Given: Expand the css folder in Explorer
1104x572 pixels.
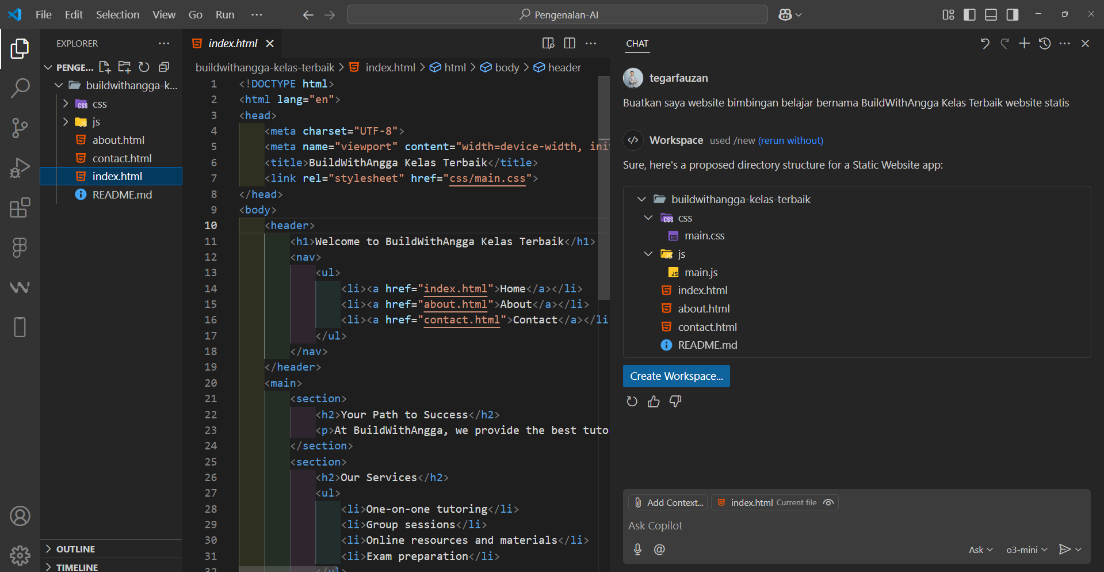Looking at the screenshot, I should [66, 104].
